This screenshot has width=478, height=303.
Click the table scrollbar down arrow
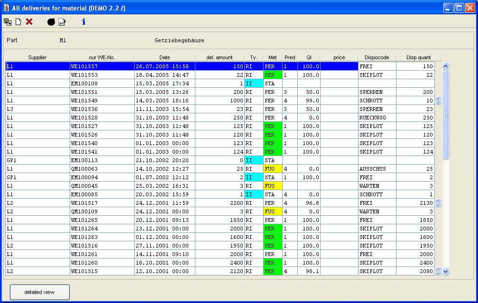tap(446, 271)
